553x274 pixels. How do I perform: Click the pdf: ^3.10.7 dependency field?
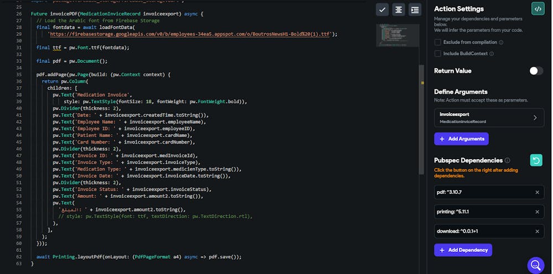(489, 192)
